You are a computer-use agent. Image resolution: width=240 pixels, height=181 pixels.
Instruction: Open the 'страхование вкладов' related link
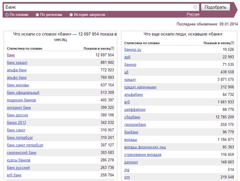(143, 154)
